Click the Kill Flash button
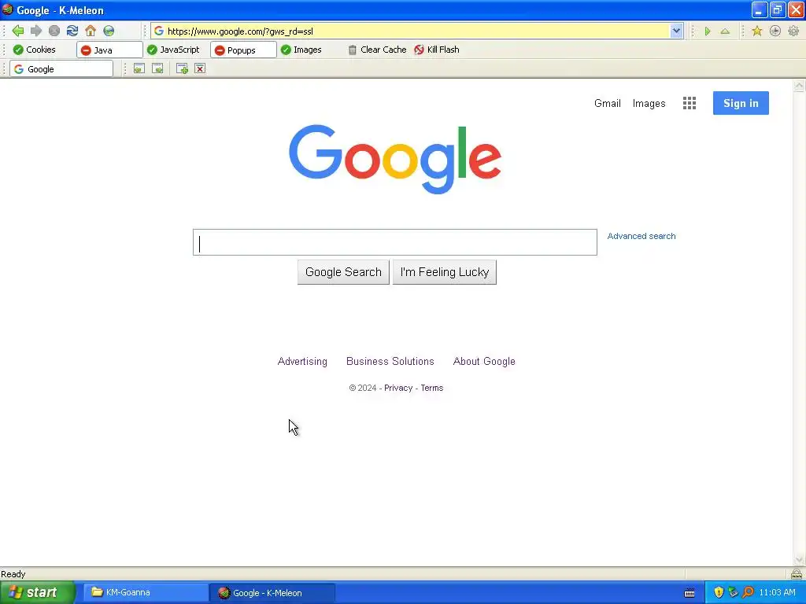Image resolution: width=806 pixels, height=604 pixels. 437,50
